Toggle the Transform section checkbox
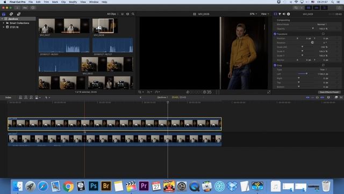 275,34
